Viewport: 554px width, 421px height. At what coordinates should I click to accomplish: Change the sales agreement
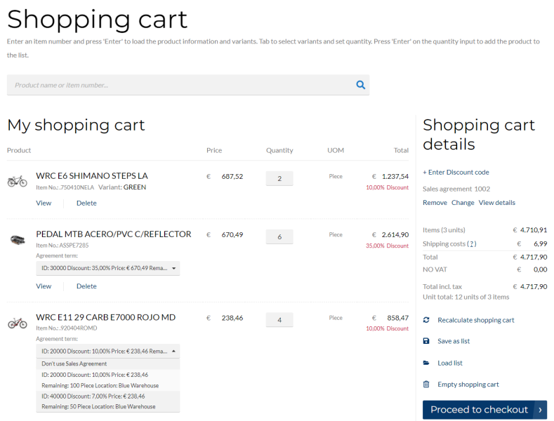463,202
